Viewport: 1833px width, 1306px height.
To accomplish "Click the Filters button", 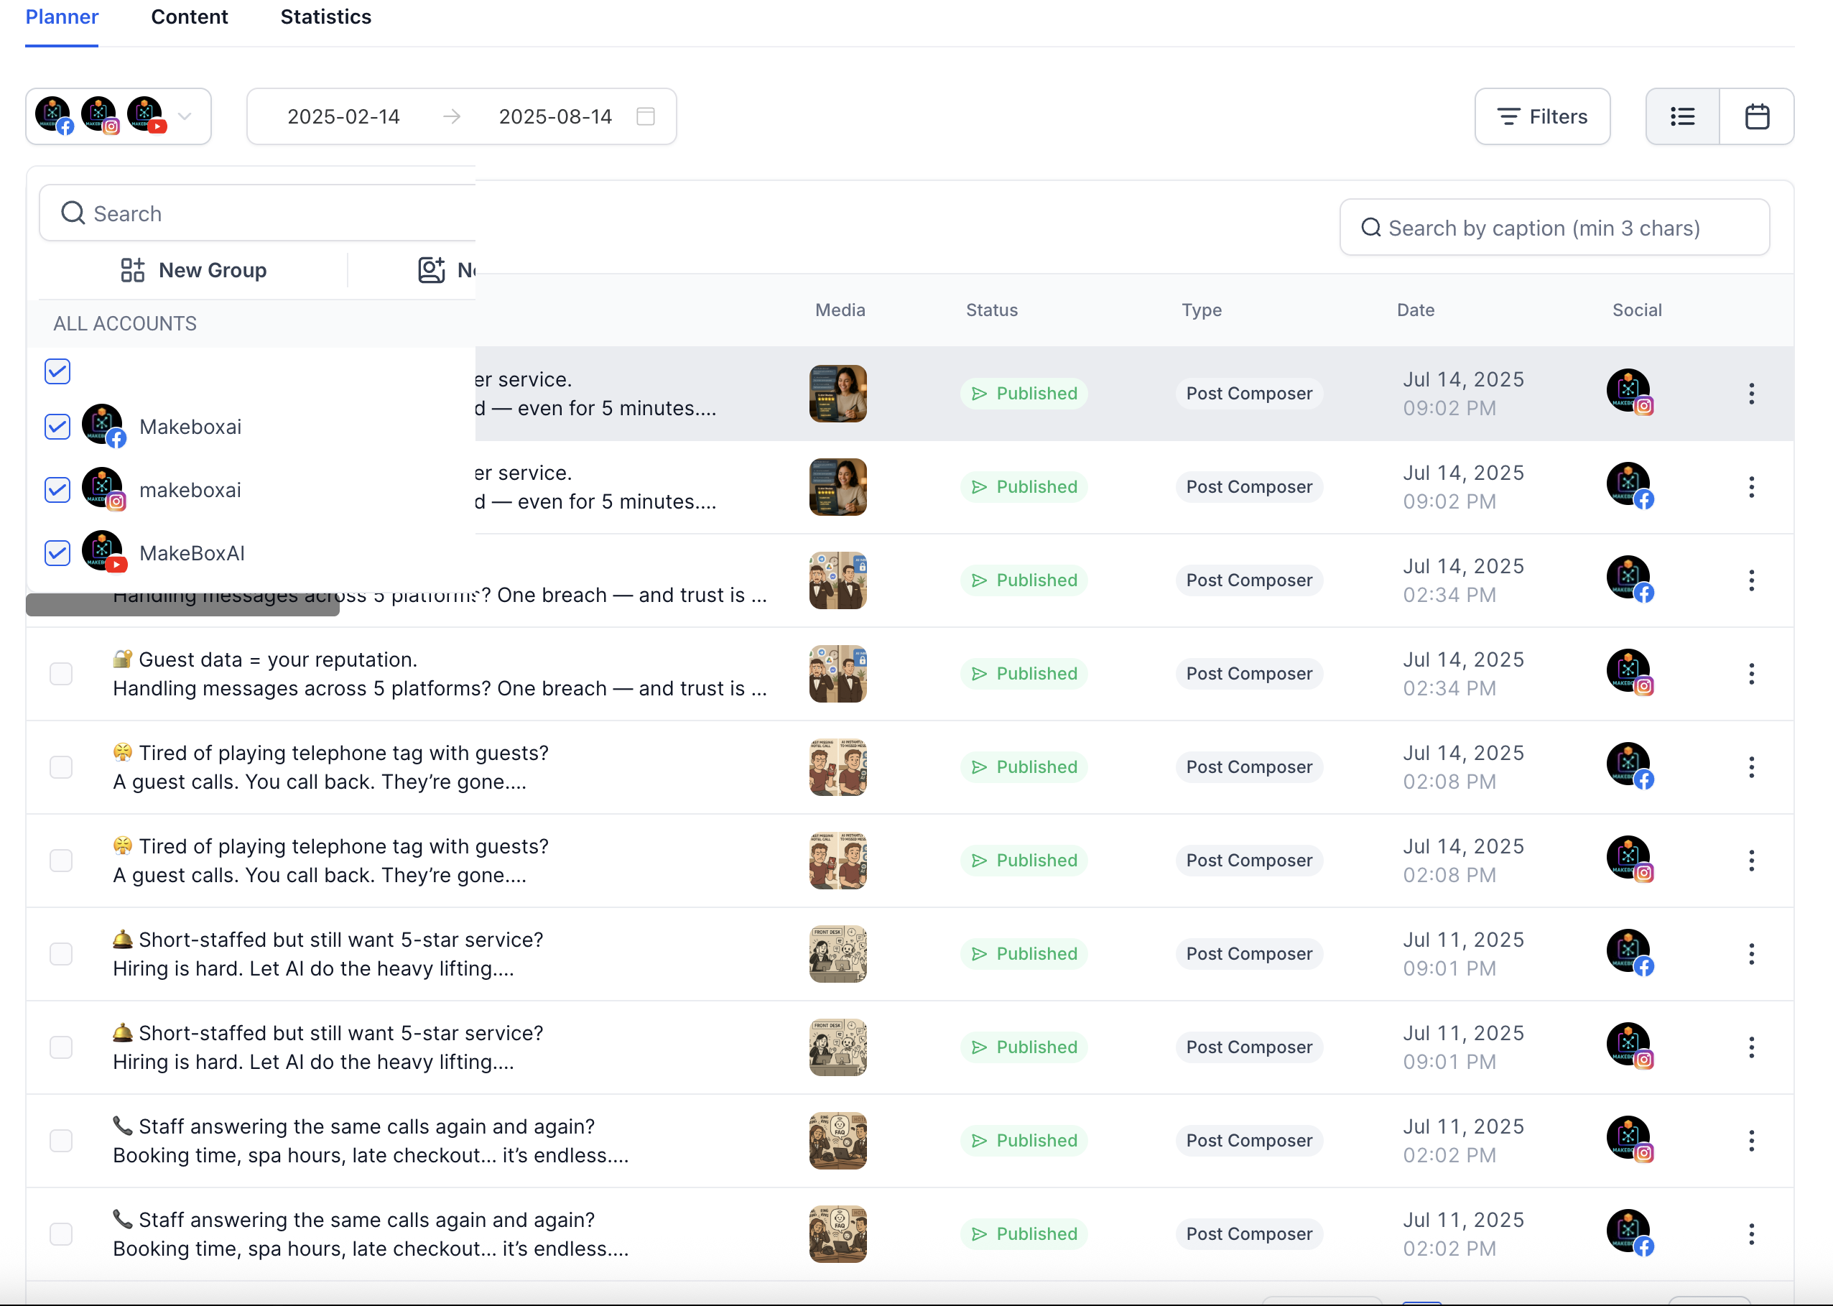I will click(1542, 116).
